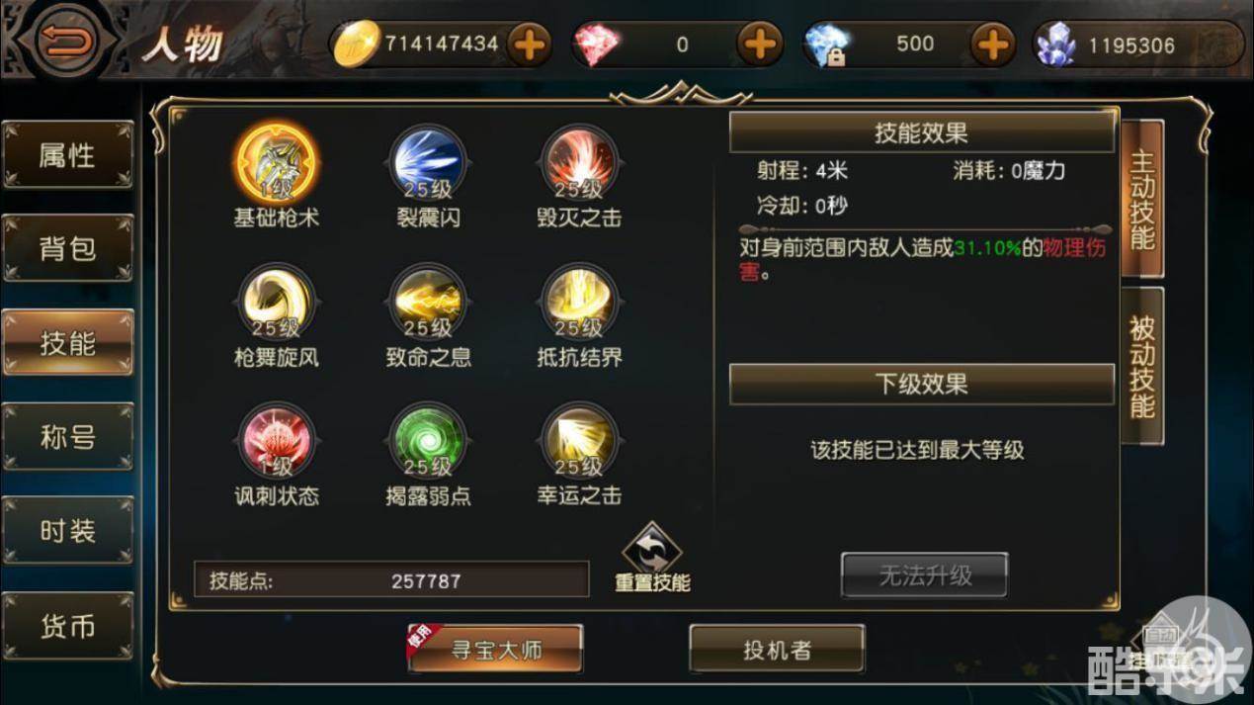
Task: Switch to 被动技能 tab
Action: (1142, 367)
